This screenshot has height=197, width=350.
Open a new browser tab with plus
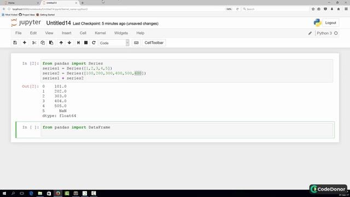click(83, 3)
